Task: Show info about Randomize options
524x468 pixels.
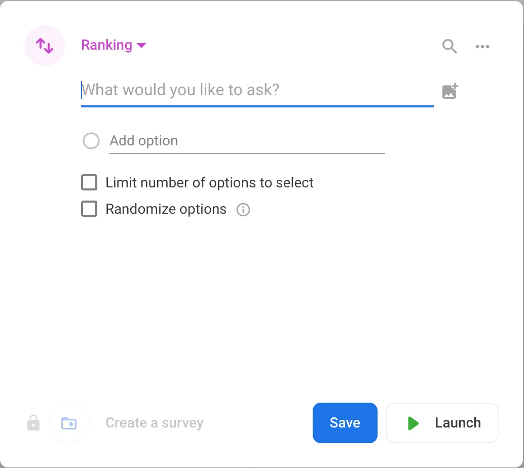Action: (243, 210)
